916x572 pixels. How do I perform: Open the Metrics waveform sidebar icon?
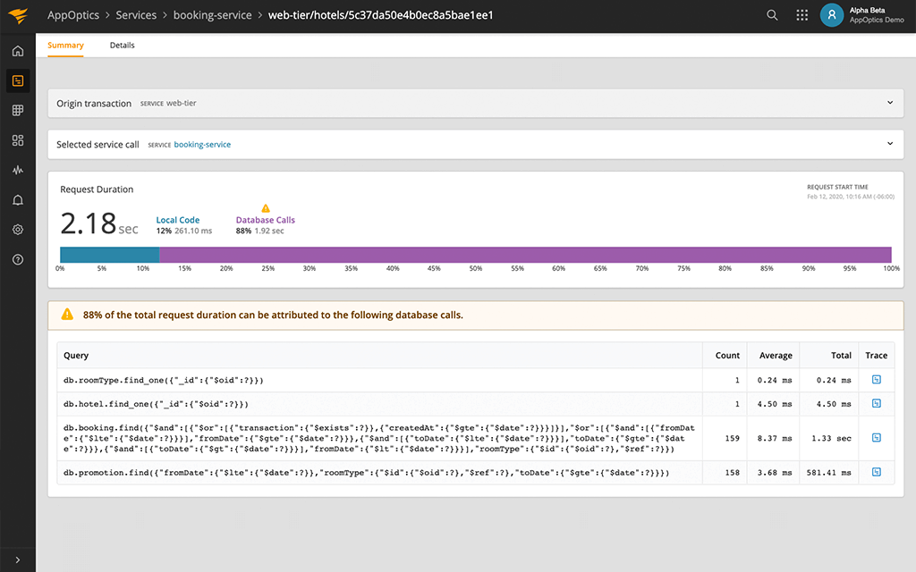18,170
